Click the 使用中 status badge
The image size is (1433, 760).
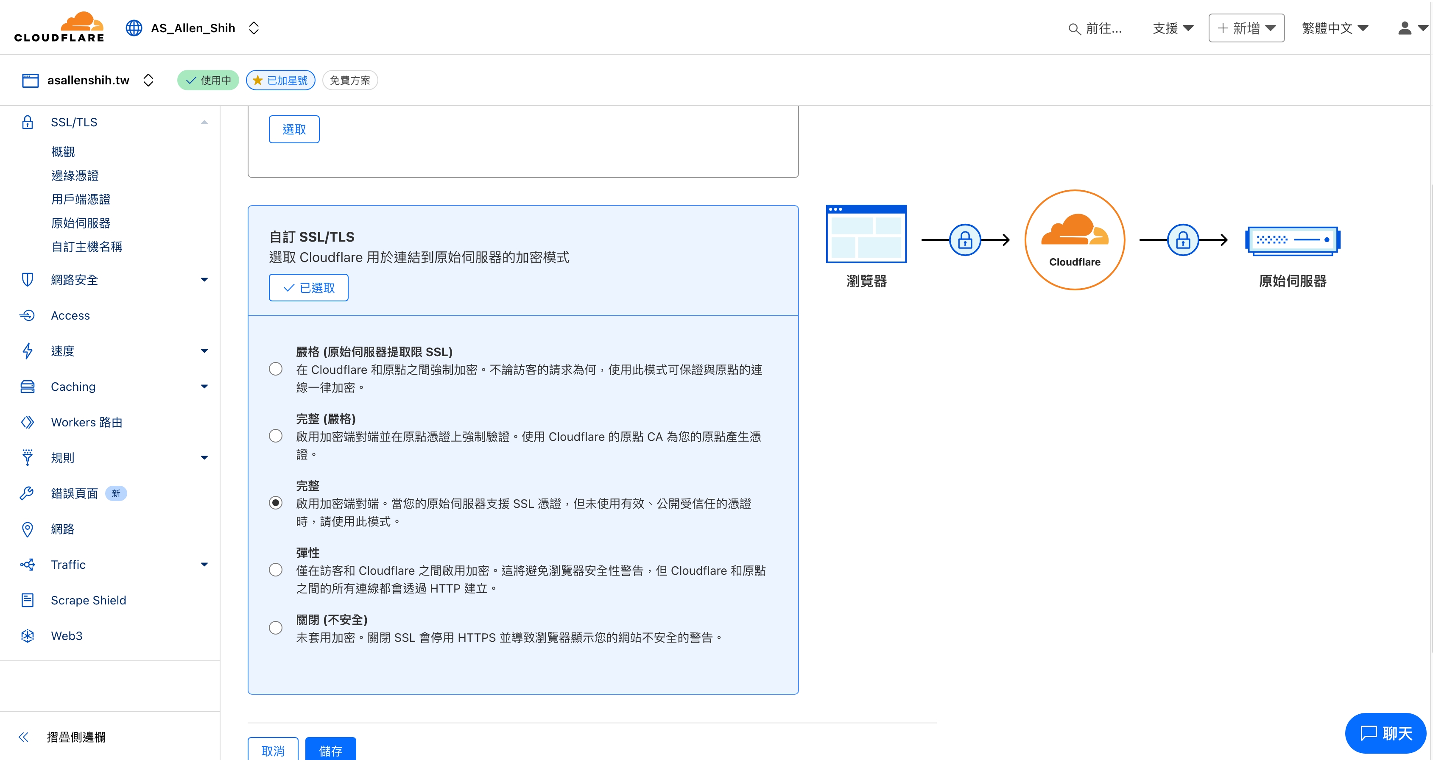(x=208, y=80)
